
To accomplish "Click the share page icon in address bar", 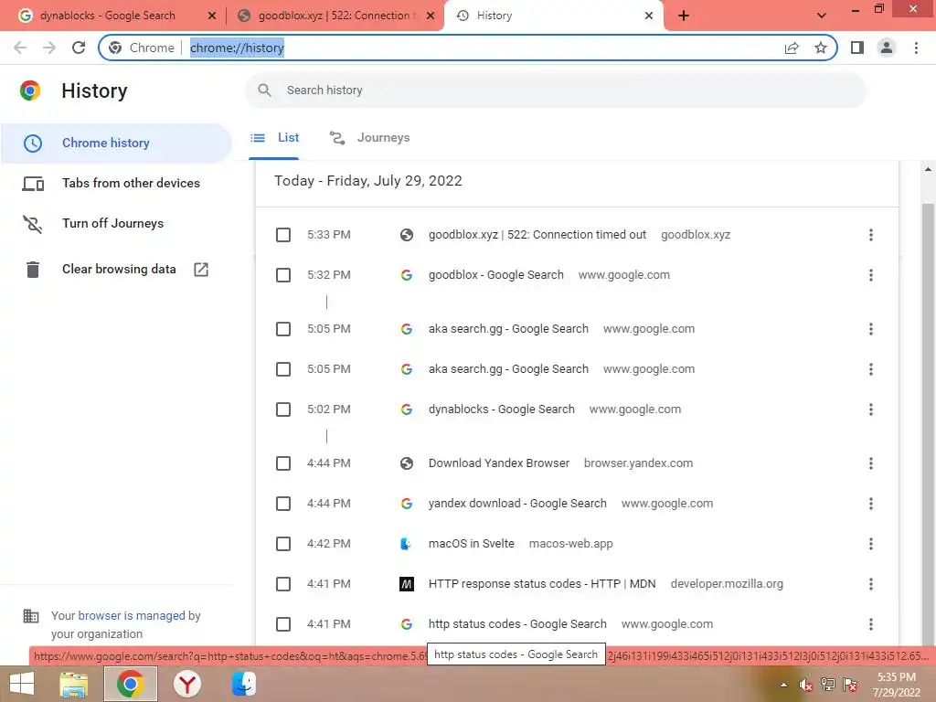I will point(792,48).
